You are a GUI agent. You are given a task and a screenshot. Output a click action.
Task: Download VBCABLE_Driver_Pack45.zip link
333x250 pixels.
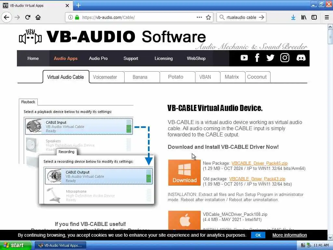(x=260, y=163)
